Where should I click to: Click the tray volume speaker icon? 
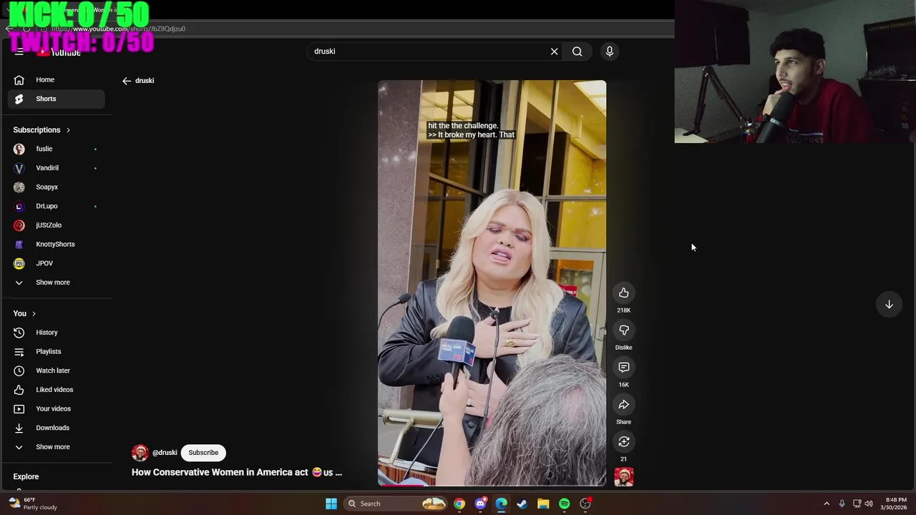(x=869, y=504)
